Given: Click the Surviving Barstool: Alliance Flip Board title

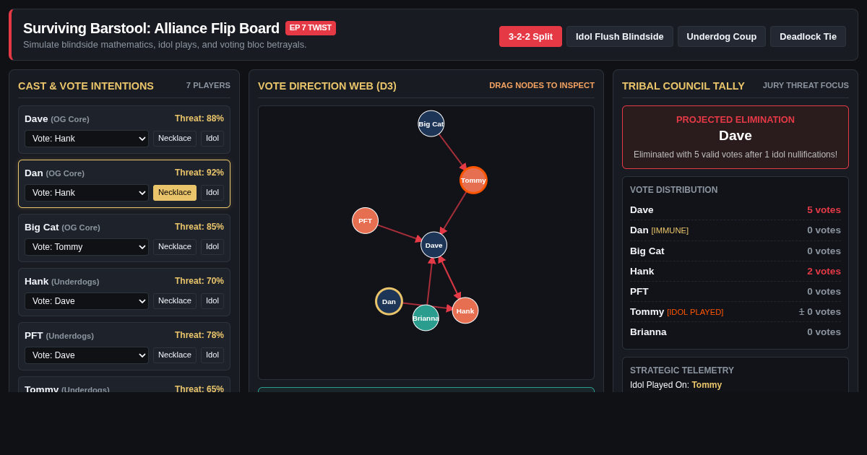Looking at the screenshot, I should click(151, 28).
